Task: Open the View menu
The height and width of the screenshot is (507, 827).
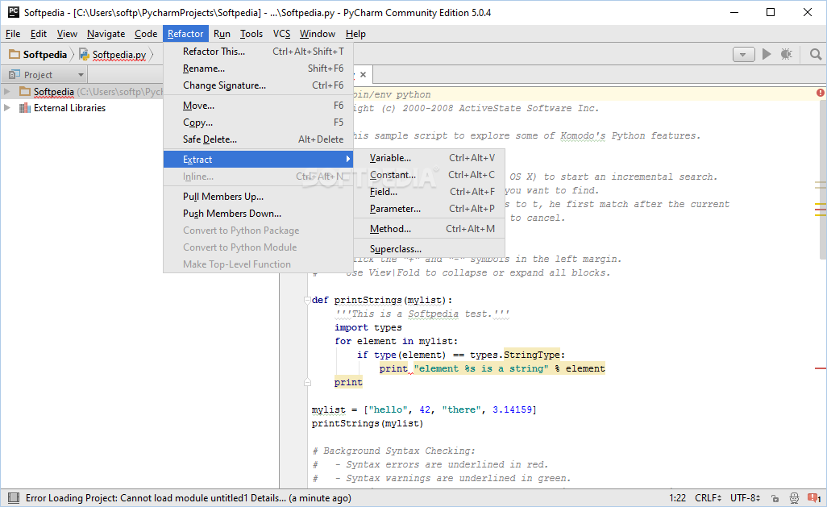Action: [67, 34]
